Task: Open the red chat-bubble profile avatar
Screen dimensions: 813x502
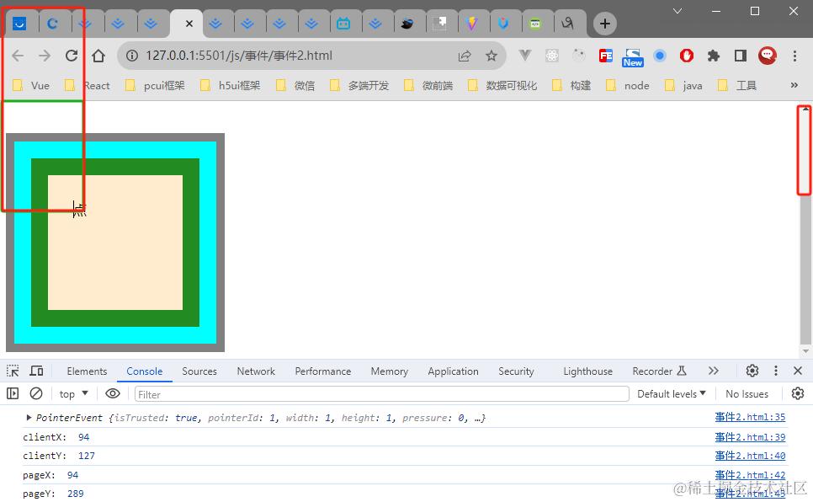Action: 768,56
